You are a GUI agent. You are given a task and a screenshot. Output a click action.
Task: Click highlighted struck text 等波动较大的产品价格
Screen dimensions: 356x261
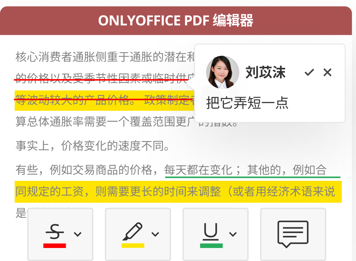click(x=75, y=100)
